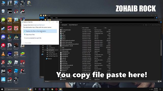This screenshot has width=163, height=91.
Task: Open View tab in Grand Theft Auto V window
Action: coord(61,22)
